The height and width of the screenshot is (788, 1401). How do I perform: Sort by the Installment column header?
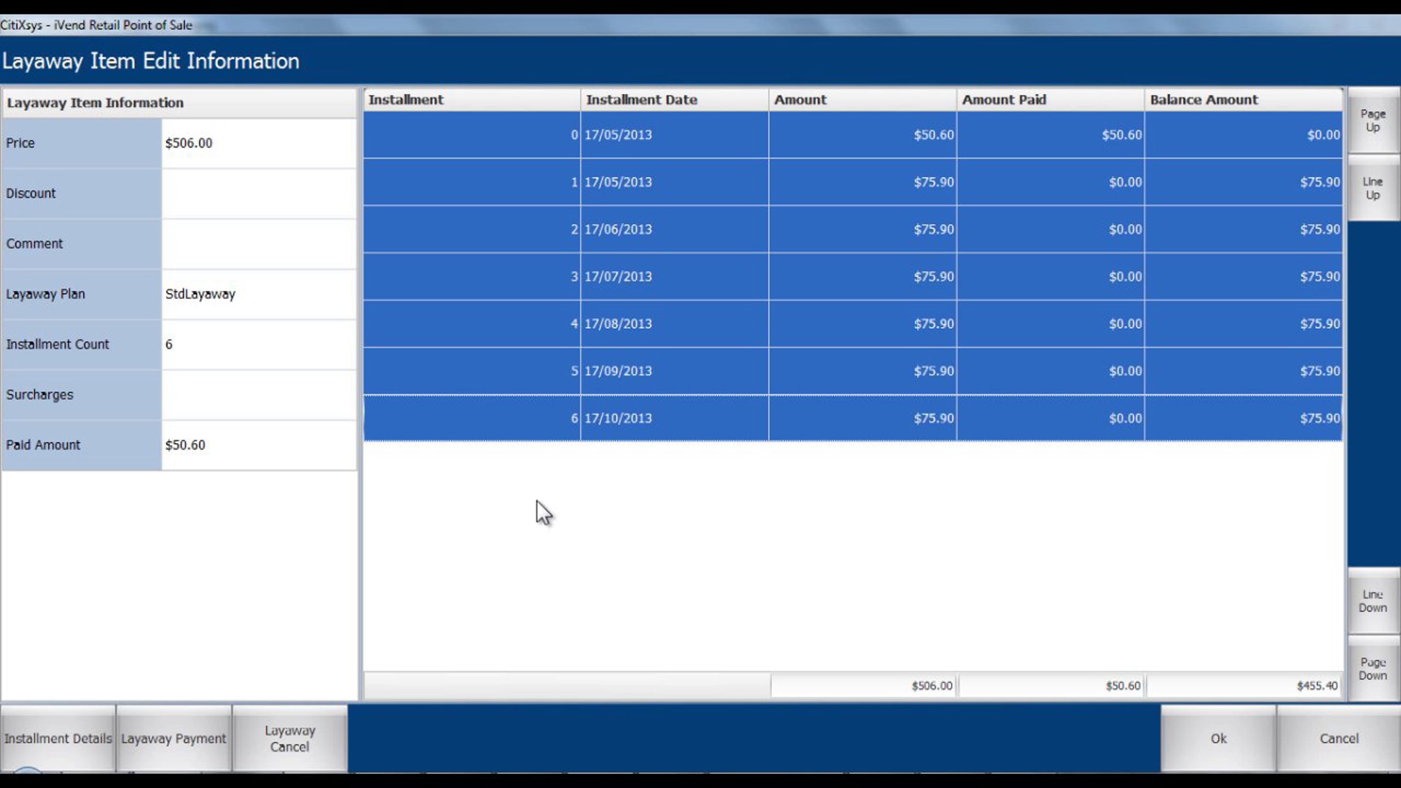click(472, 100)
